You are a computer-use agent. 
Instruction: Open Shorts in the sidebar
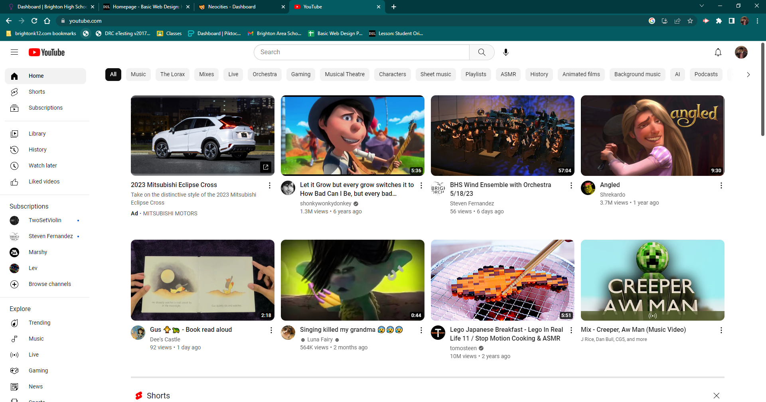click(45, 92)
